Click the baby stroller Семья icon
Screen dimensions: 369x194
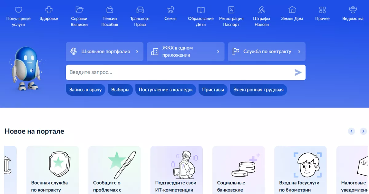click(x=170, y=10)
